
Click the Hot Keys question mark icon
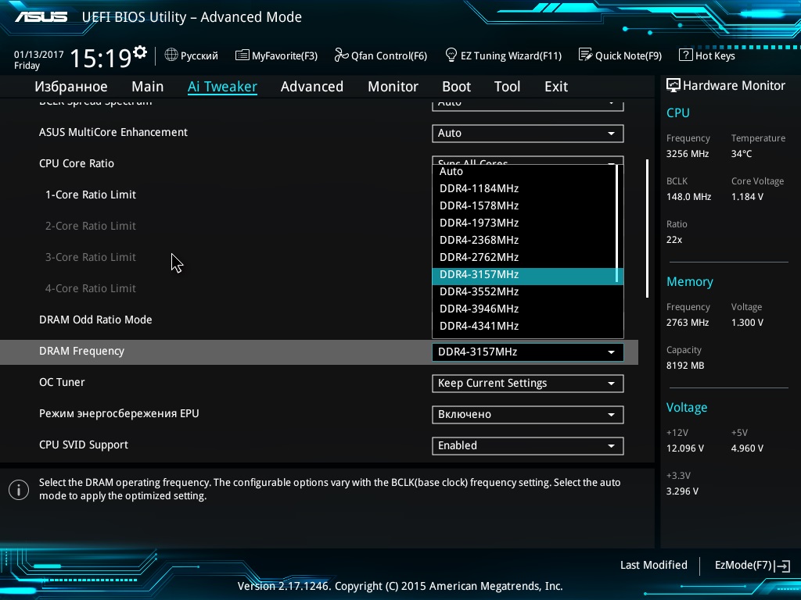pyautogui.click(x=685, y=55)
